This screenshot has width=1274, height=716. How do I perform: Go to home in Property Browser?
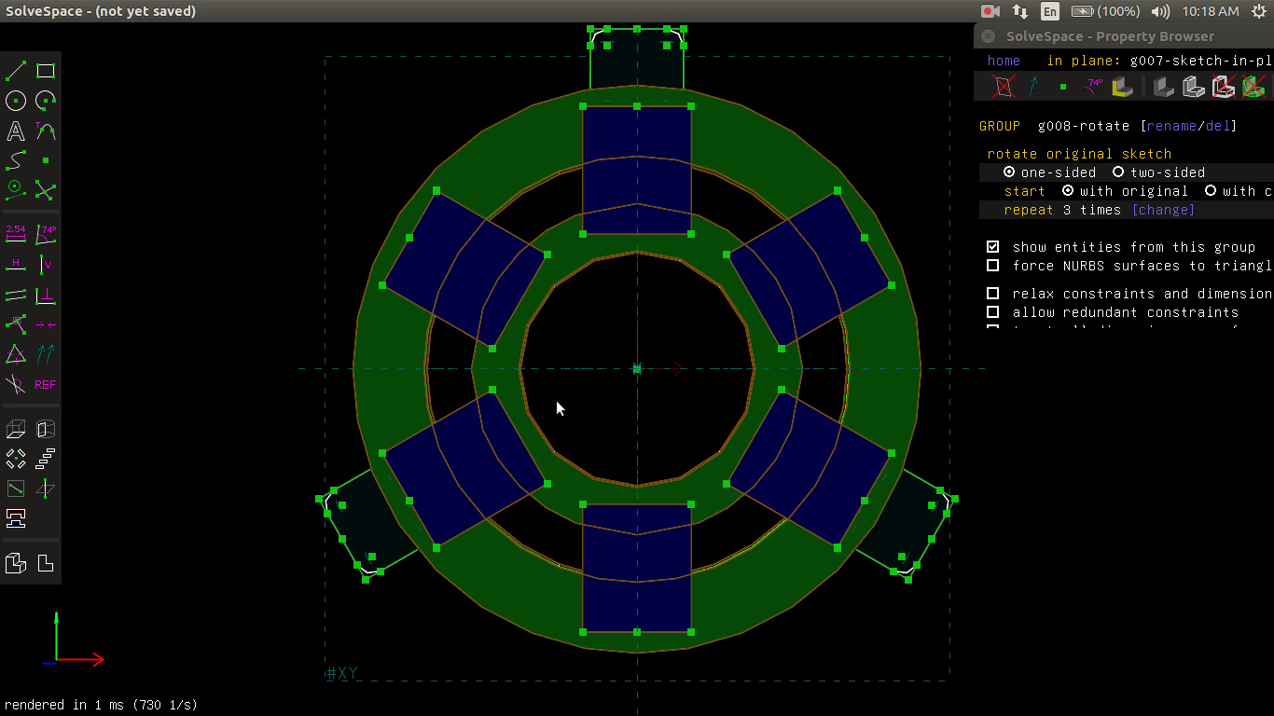click(x=1004, y=61)
